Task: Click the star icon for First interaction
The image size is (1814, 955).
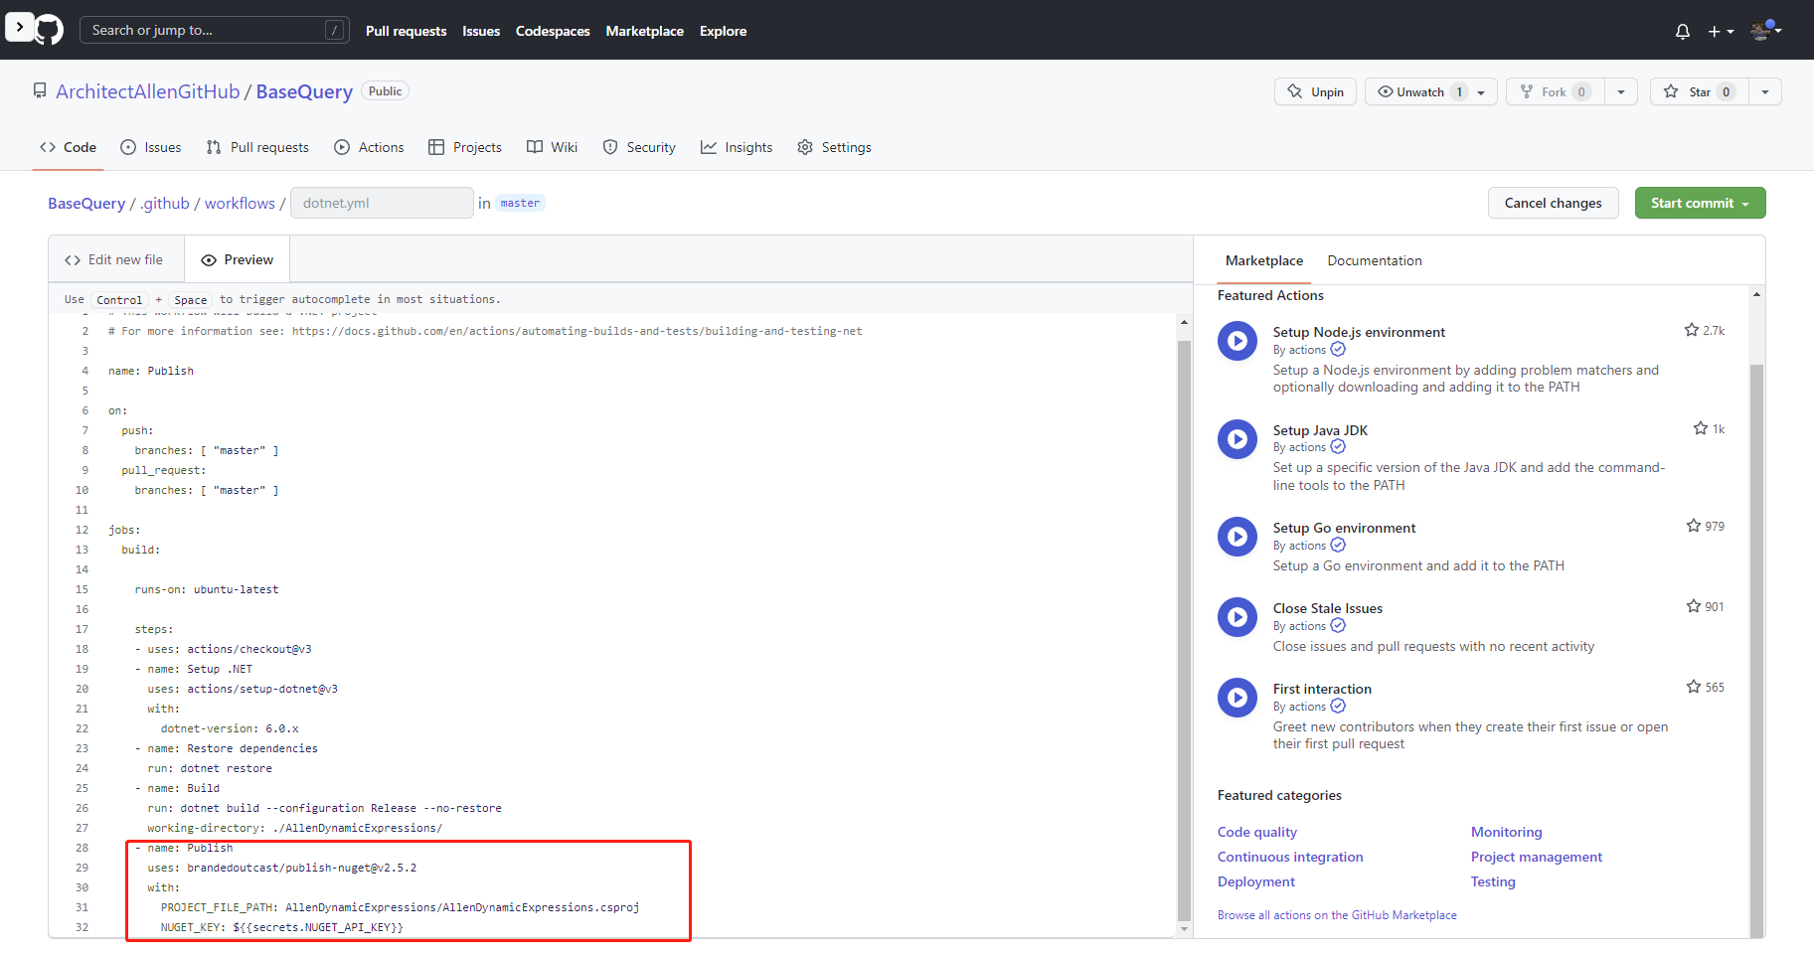Action: pos(1694,687)
